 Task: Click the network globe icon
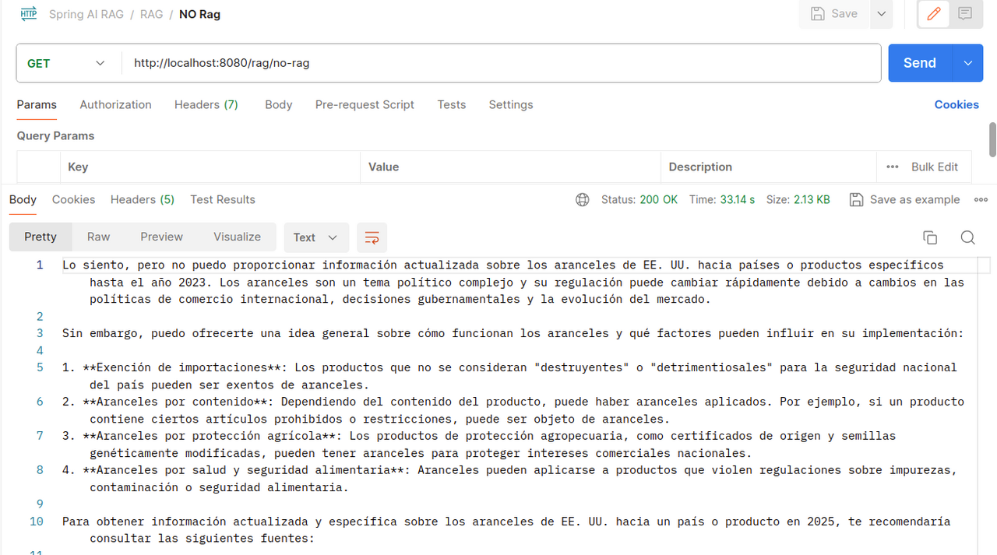tap(583, 200)
